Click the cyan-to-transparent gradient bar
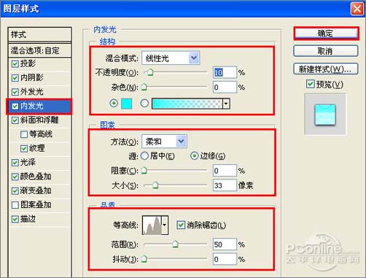Screen dimensions: 366x278 [187, 104]
